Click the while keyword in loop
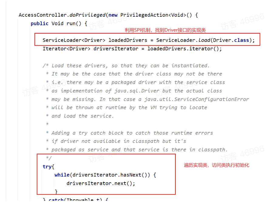 tap(62, 175)
